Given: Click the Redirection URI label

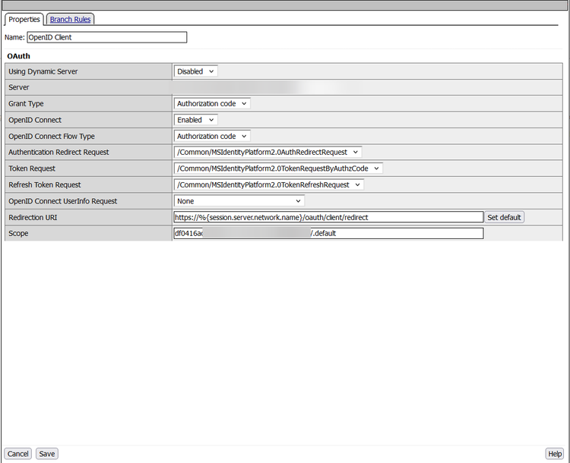Looking at the screenshot, I should [33, 218].
